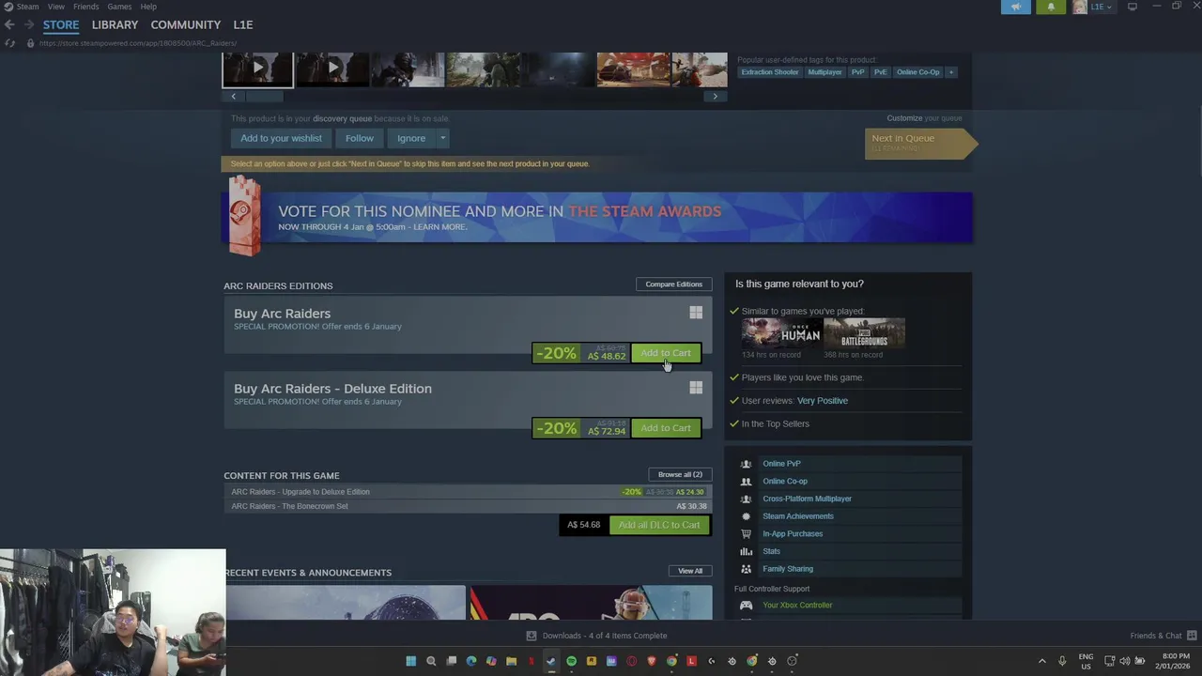Open the Friends menu
1202x676 pixels.
click(x=85, y=7)
